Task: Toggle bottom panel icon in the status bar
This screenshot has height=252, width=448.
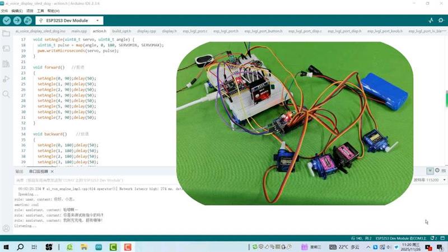Action: [443, 238]
